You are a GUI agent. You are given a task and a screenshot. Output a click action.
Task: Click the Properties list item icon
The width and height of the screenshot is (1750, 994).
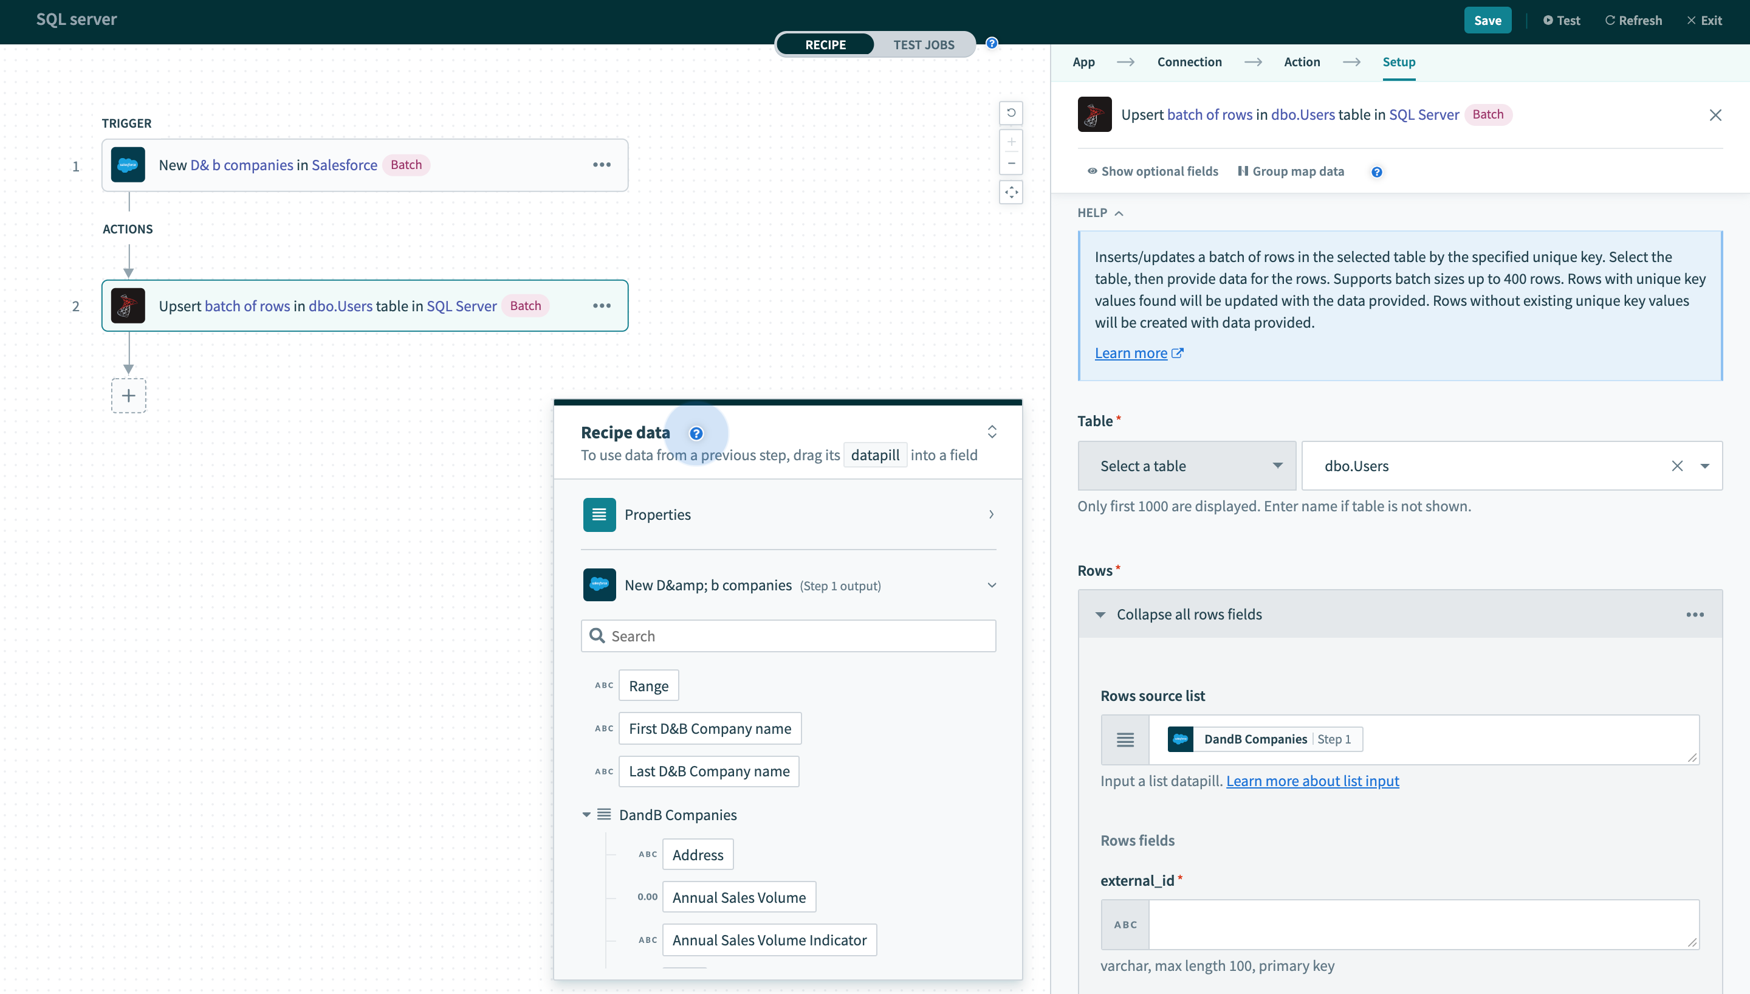[599, 514]
